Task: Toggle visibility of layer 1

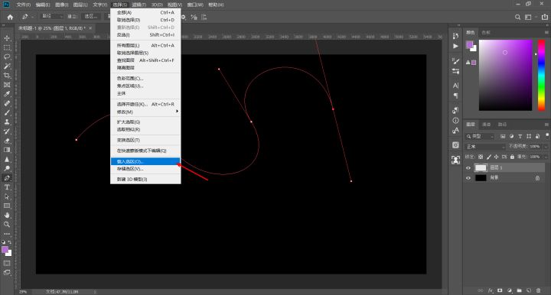Action: tap(468, 168)
